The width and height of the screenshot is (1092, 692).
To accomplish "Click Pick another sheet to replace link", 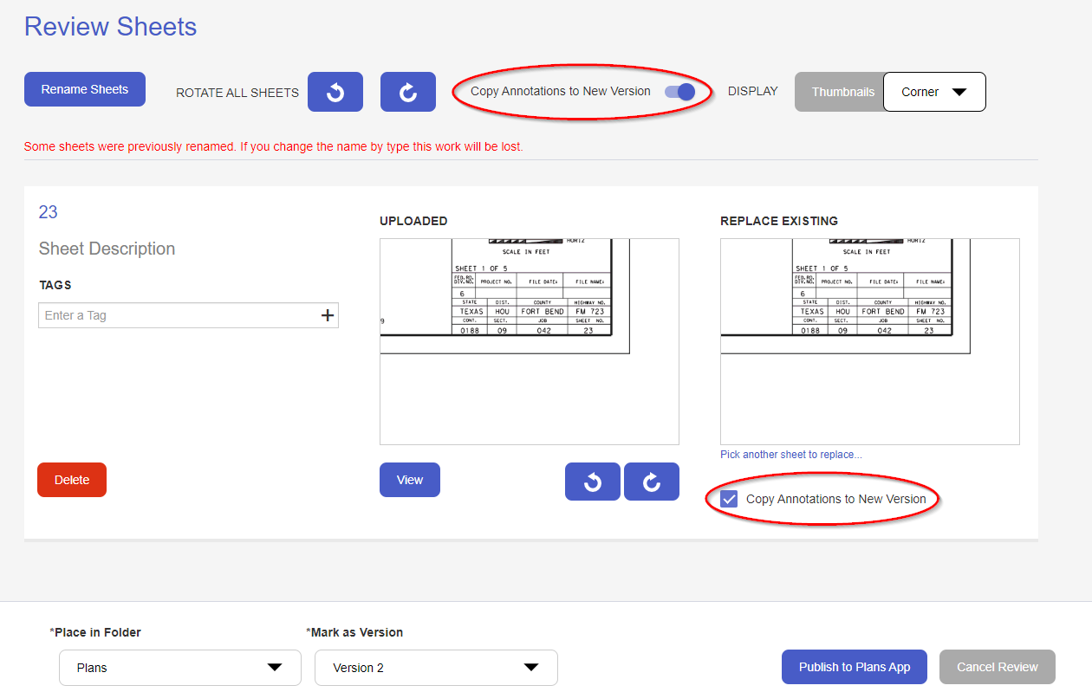I will pyautogui.click(x=791, y=454).
